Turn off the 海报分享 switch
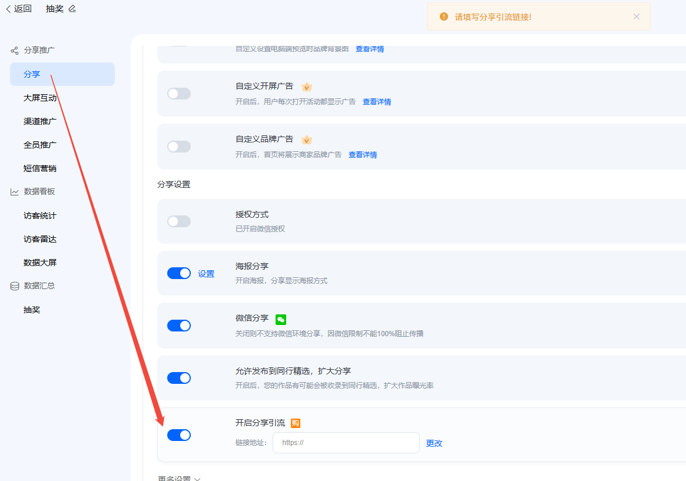686x481 pixels. coord(179,273)
